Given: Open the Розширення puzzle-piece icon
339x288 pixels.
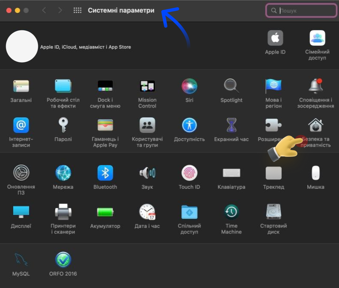Looking at the screenshot, I should [x=274, y=125].
